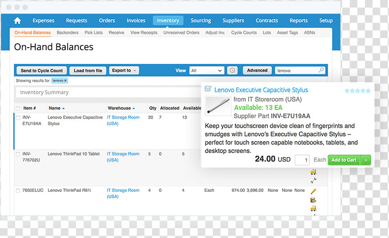Check the INV-E7U19AA row checkbox
This screenshot has height=238, width=389.
coord(18,118)
